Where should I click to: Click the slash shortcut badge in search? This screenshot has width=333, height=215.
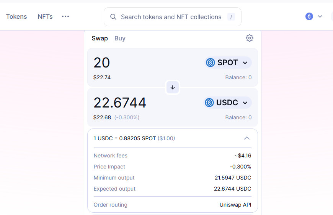point(231,17)
